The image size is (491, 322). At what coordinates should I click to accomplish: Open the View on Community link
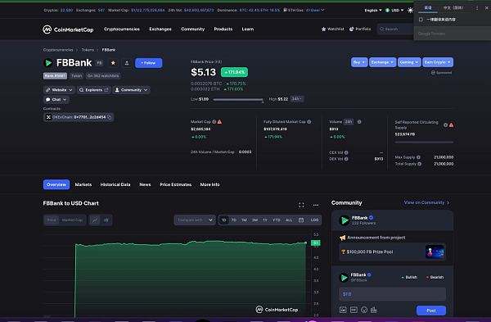(x=426, y=202)
